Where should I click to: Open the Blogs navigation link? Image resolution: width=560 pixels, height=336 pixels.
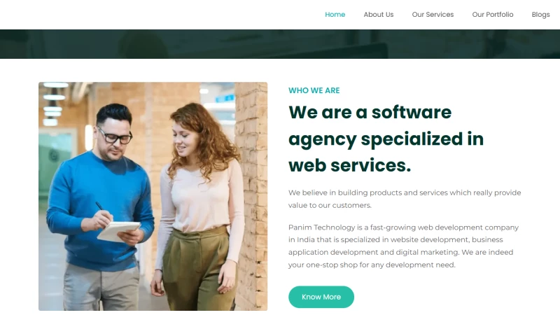pyautogui.click(x=540, y=15)
